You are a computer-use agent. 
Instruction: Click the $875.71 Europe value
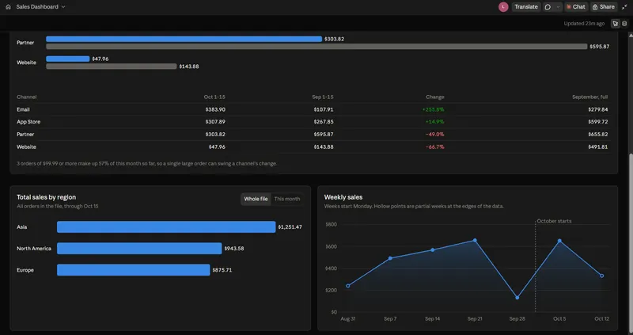pos(222,270)
